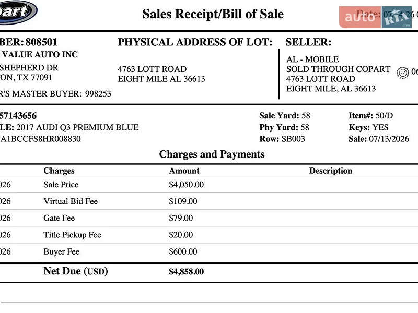The width and height of the screenshot is (418, 313).
Task: Select the Buyer Fee row
Action: [x=209, y=251]
